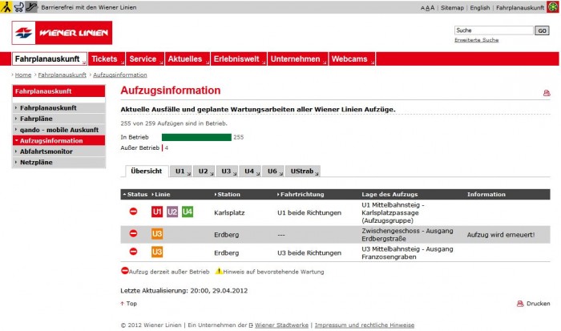
Task: Switch to the U2 tab
Action: (204, 172)
